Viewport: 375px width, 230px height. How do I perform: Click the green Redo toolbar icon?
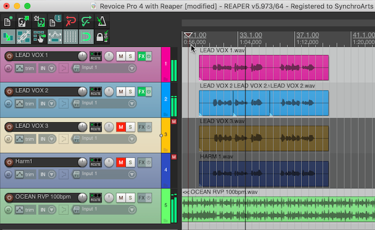87,22
